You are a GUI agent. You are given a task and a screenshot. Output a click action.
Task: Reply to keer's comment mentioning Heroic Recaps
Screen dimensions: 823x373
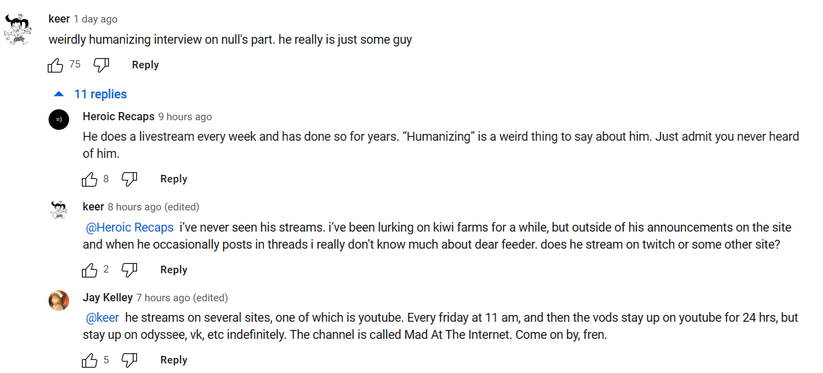click(x=173, y=270)
